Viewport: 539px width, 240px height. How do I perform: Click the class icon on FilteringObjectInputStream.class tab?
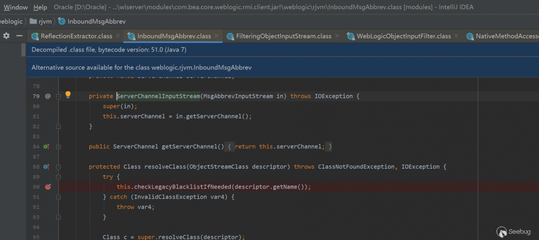pos(230,36)
